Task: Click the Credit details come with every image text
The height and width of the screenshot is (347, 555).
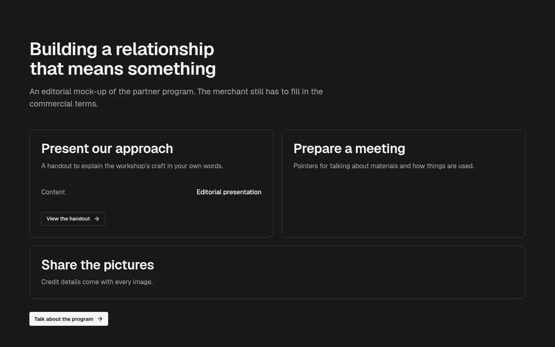Action: (x=97, y=282)
